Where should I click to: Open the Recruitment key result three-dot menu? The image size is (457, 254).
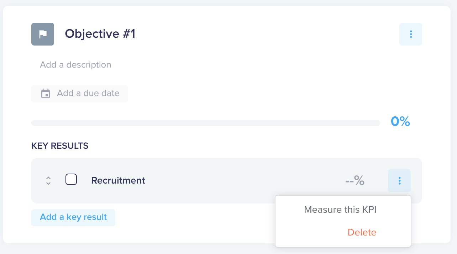pyautogui.click(x=399, y=181)
